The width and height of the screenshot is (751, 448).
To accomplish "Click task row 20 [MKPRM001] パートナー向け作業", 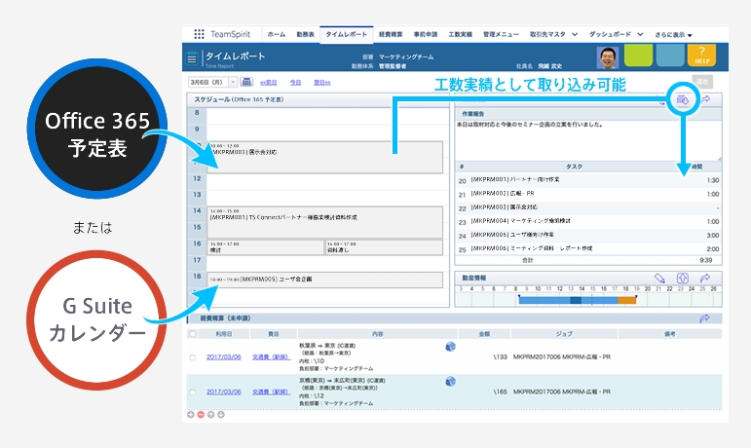I will [588, 180].
